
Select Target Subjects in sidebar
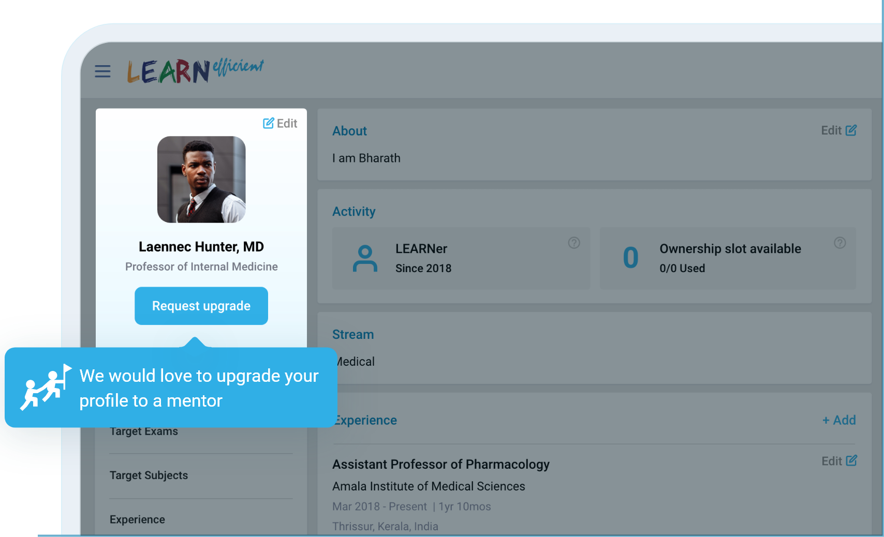point(149,475)
